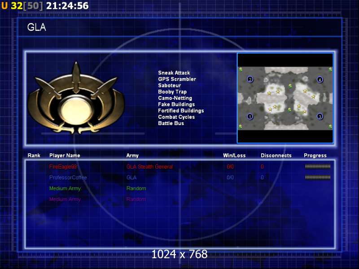The width and height of the screenshot is (359, 269).
Task: Click ProfessorCoffee's GLA army entry
Action: 131,178
